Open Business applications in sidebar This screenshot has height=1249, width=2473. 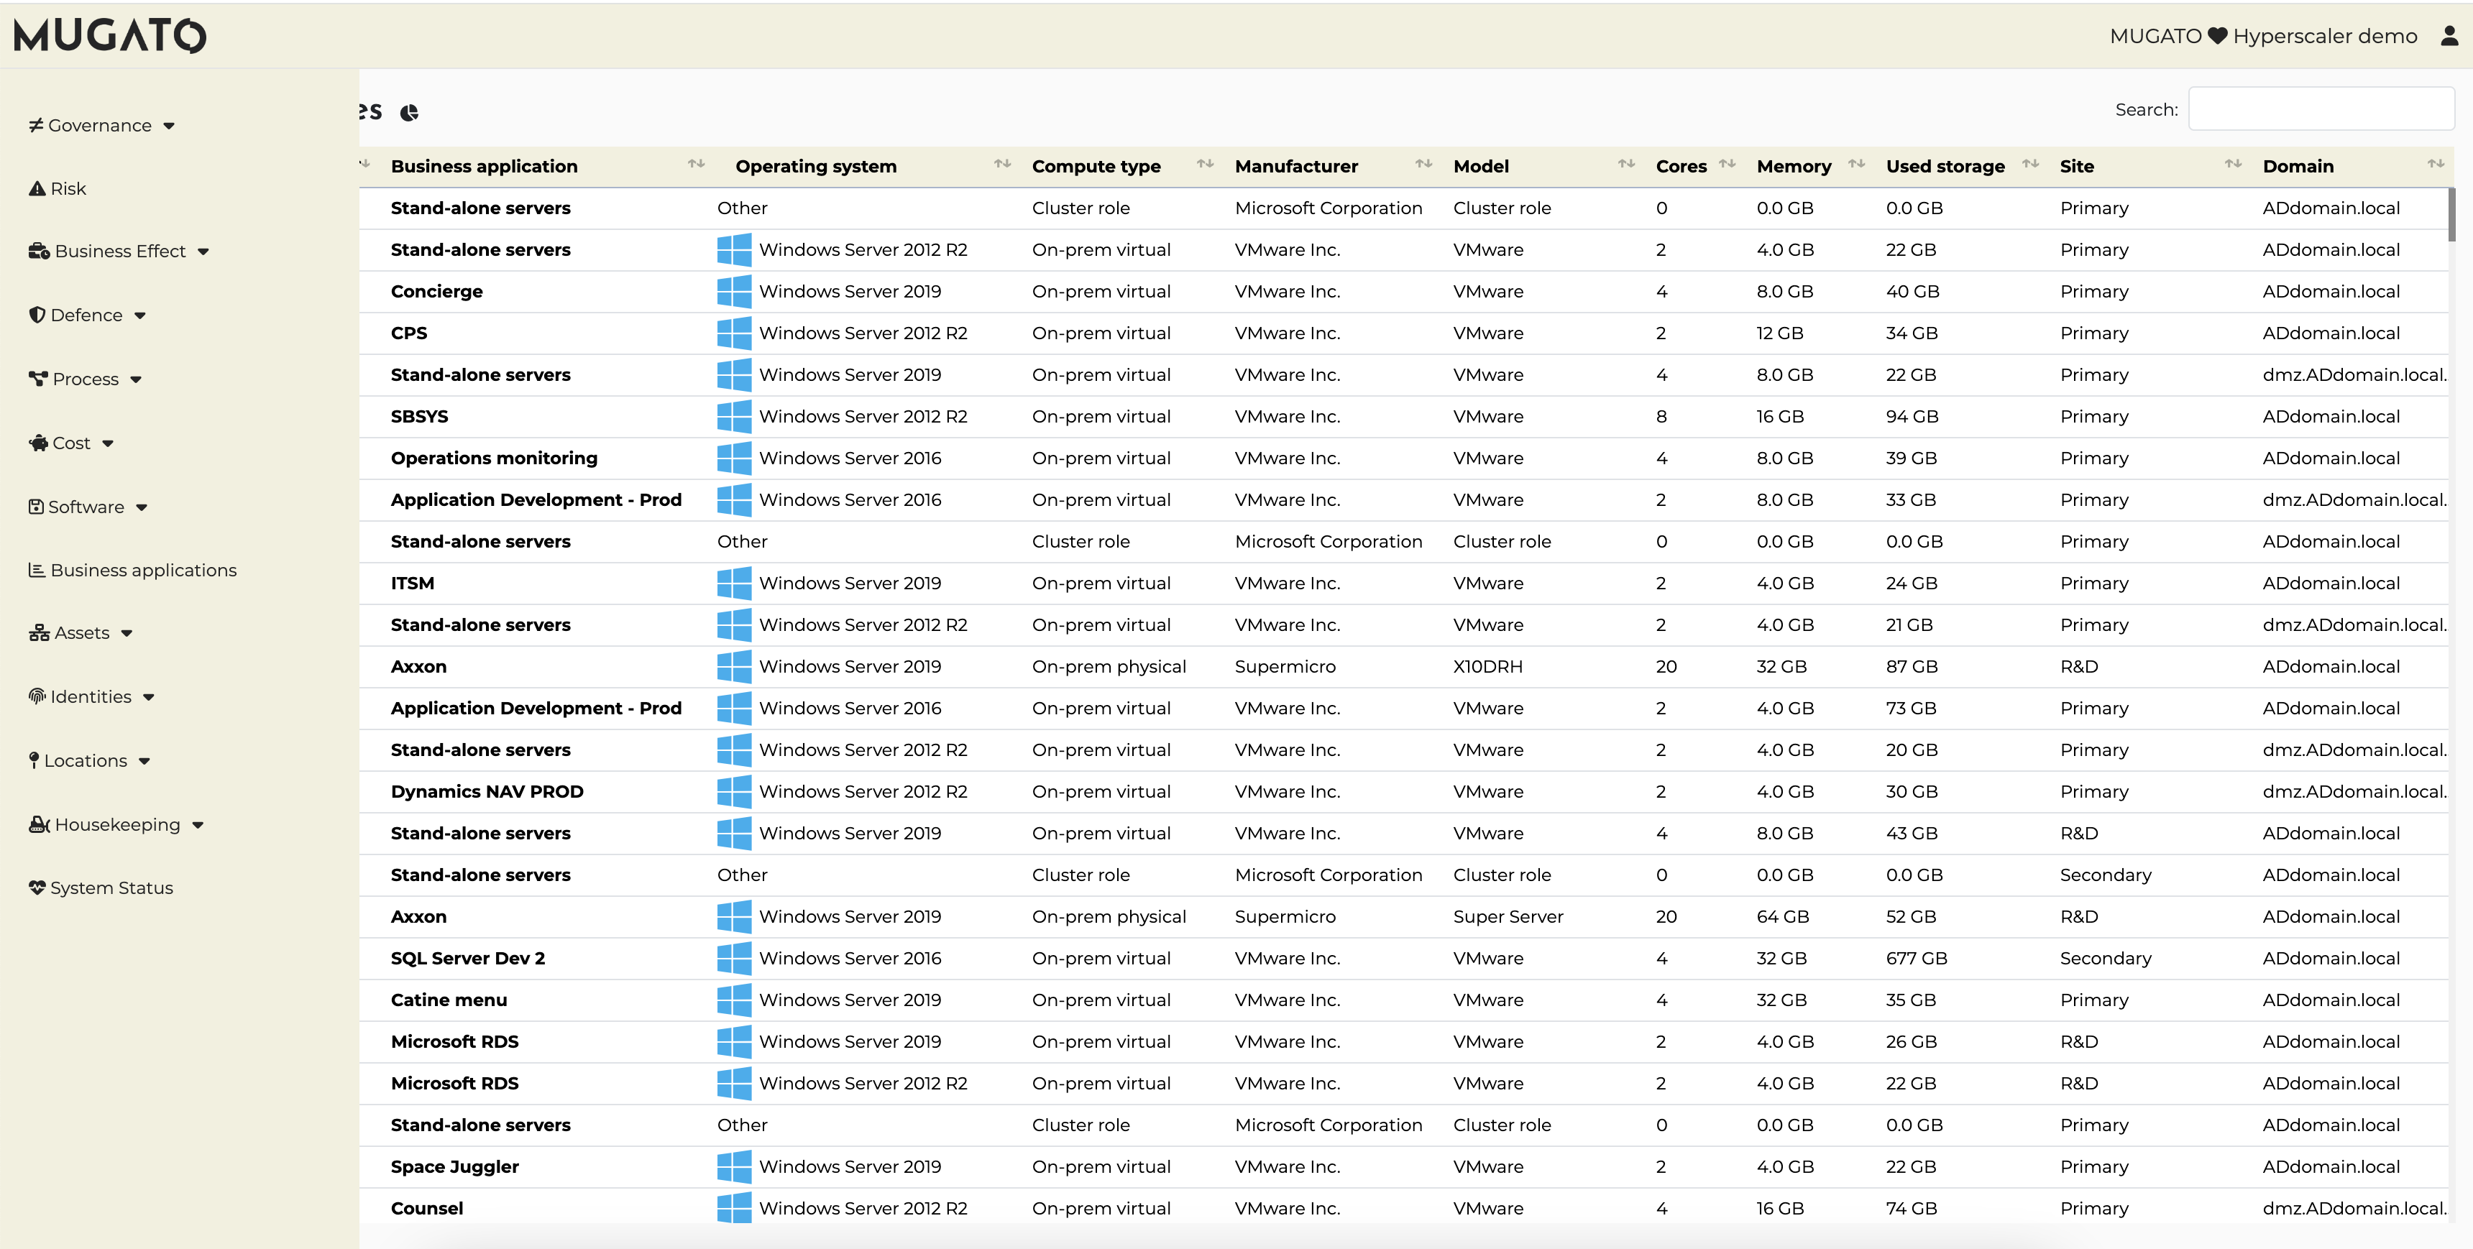click(x=132, y=569)
